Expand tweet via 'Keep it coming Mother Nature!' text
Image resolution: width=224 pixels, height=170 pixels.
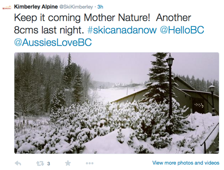coord(82,17)
